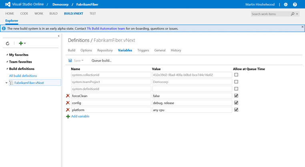The width and height of the screenshot is (305, 167).
Task: Go to the WORK hub
Action: [x=39, y=14]
